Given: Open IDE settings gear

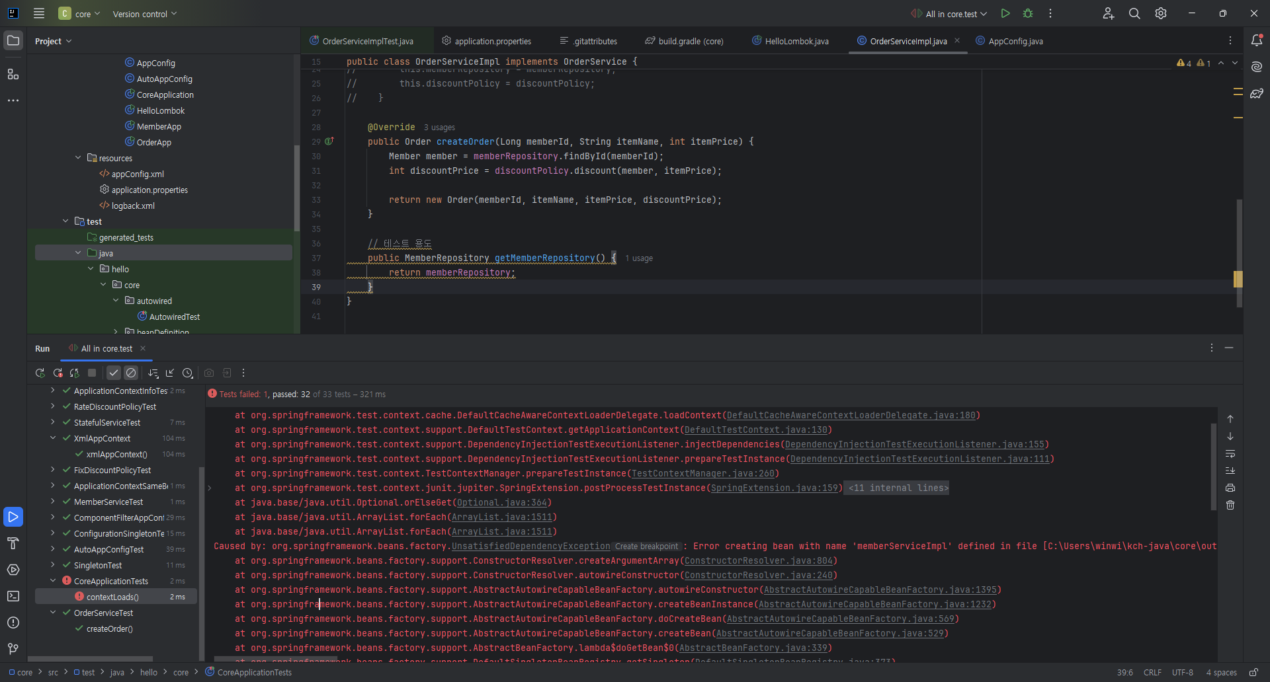Looking at the screenshot, I should [x=1161, y=13].
